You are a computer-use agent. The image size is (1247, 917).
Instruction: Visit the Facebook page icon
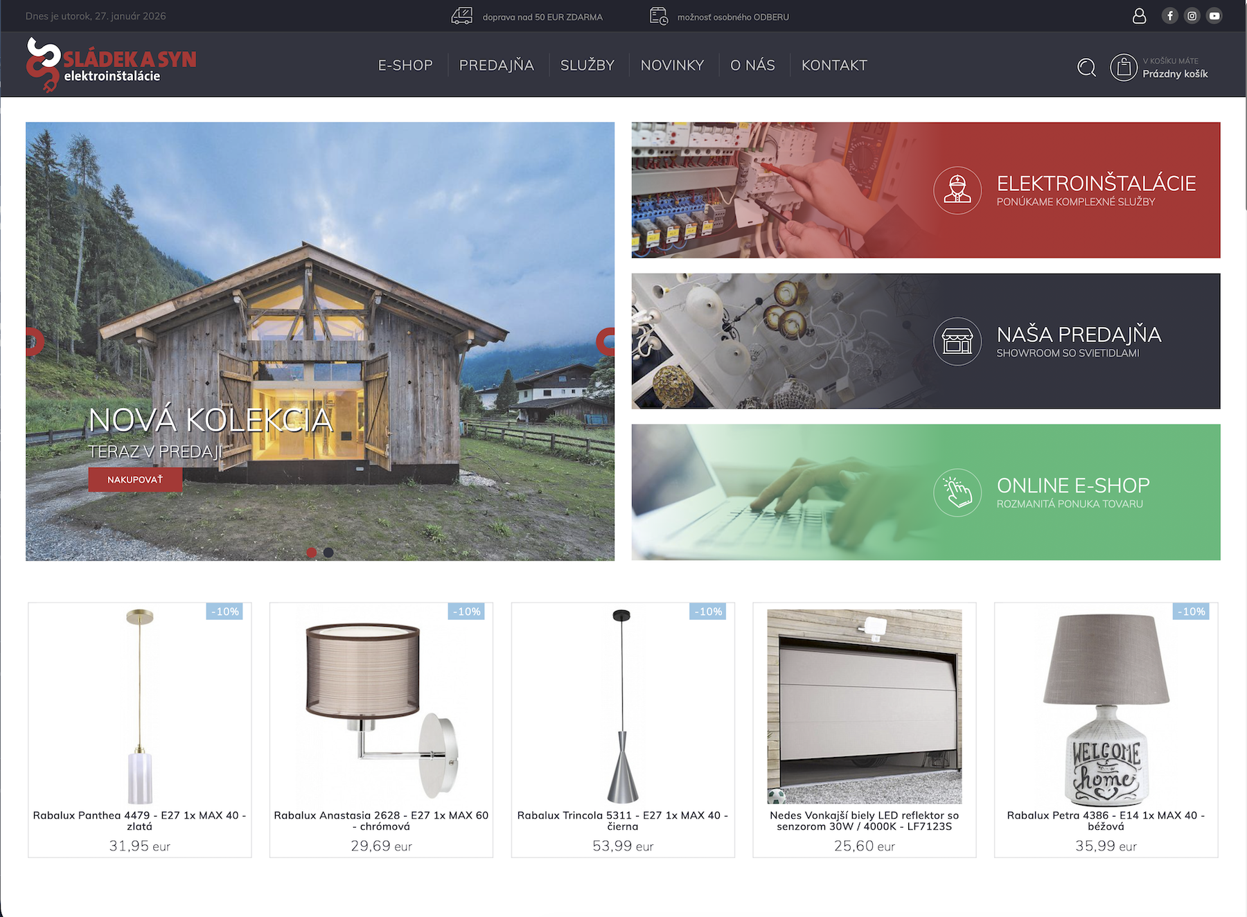click(x=1169, y=16)
